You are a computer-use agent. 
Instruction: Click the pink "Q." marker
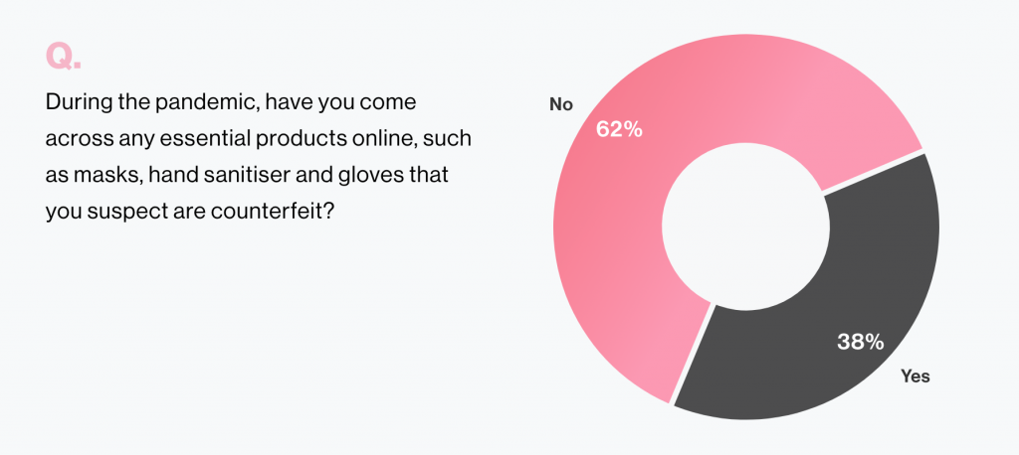(x=62, y=56)
